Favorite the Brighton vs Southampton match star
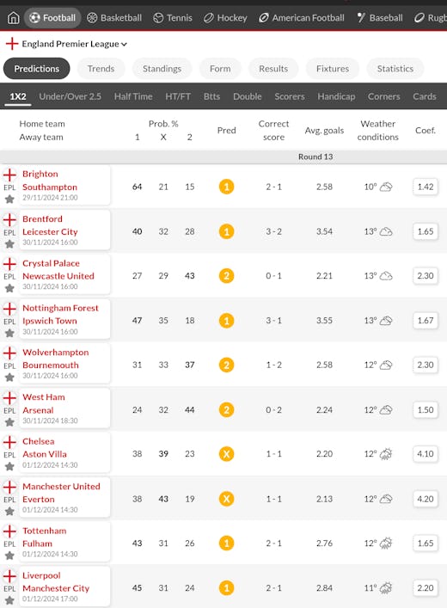Image resolution: width=447 pixels, height=608 pixels. [9, 200]
